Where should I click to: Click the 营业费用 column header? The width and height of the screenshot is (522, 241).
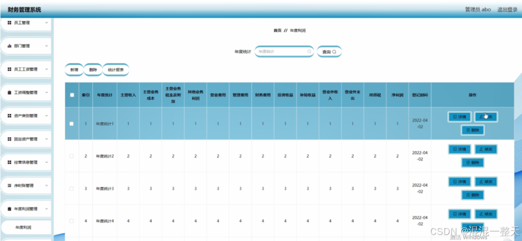coord(218,95)
